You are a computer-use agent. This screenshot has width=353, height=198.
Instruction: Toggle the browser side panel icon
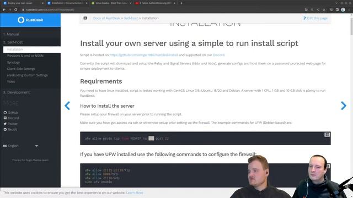pyautogui.click(x=337, y=10)
